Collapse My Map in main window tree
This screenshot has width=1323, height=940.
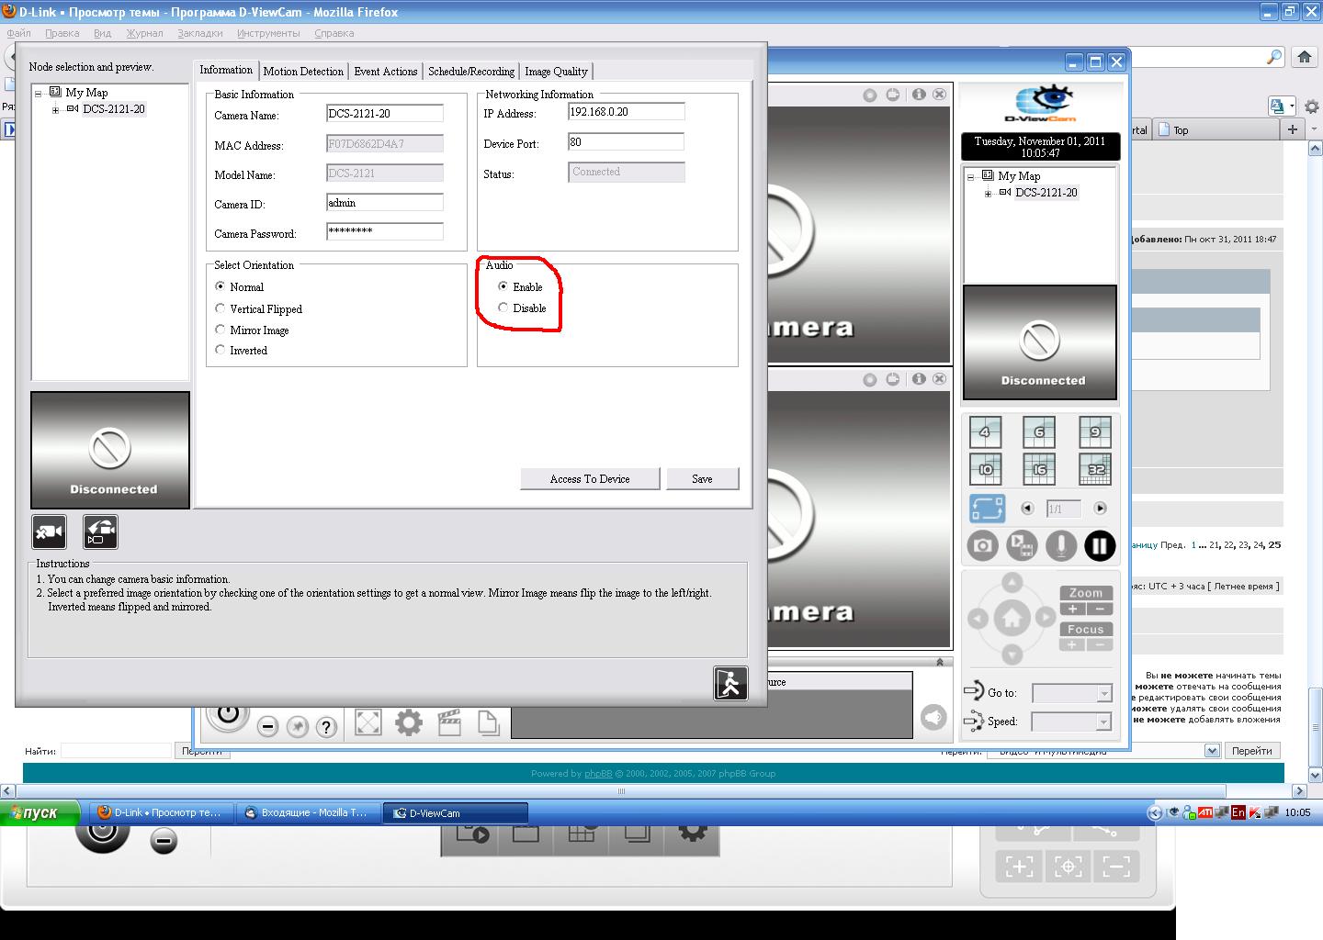pyautogui.click(x=971, y=177)
